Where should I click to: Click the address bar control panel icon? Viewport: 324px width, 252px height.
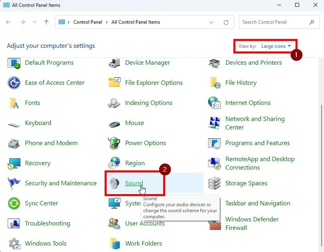point(62,22)
